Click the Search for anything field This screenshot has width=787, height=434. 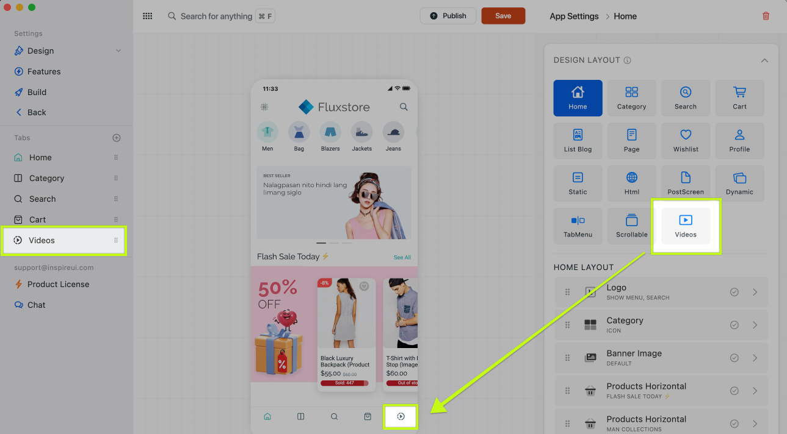216,16
